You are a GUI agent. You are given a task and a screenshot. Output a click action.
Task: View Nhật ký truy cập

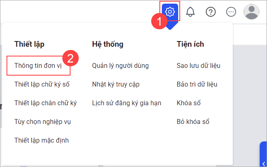[116, 84]
